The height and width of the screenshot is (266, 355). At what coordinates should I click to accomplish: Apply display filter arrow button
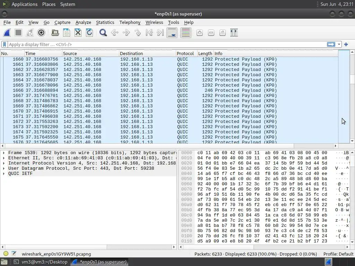point(331,44)
